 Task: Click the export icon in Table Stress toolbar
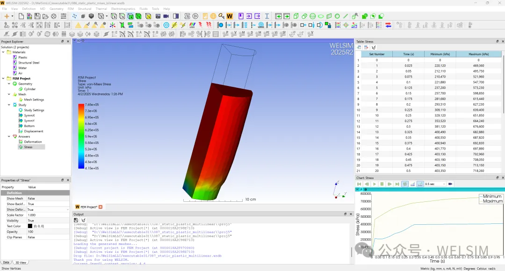click(366, 48)
